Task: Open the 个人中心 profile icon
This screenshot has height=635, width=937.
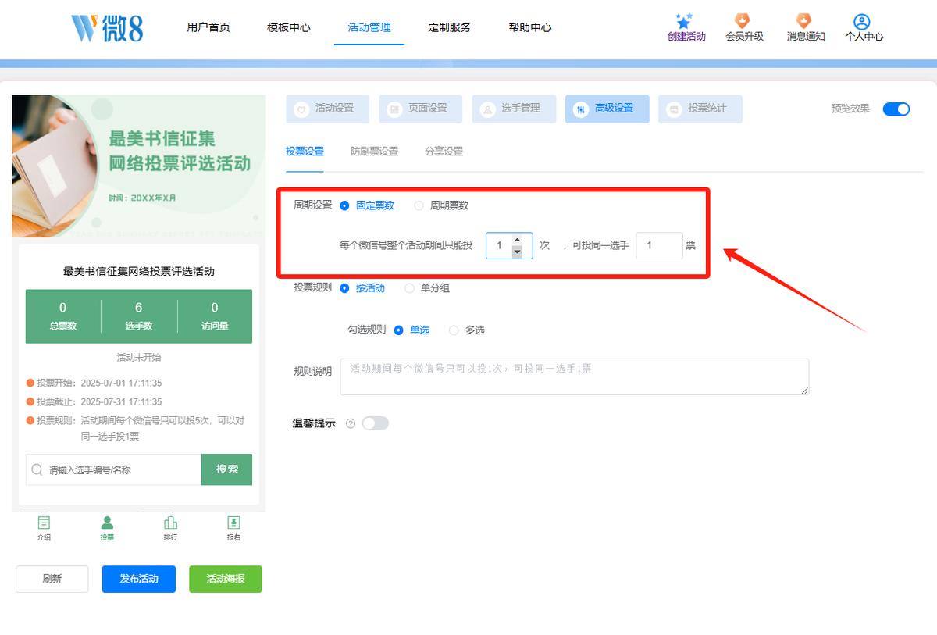Action: coord(862,22)
